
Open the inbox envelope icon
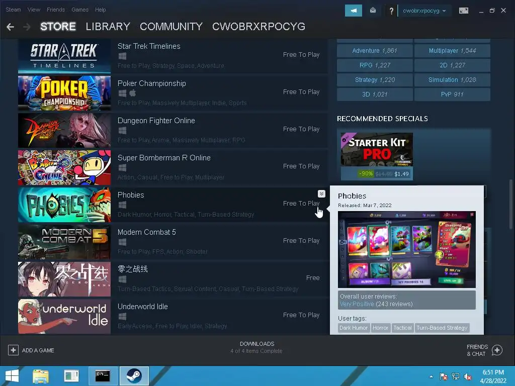[373, 11]
